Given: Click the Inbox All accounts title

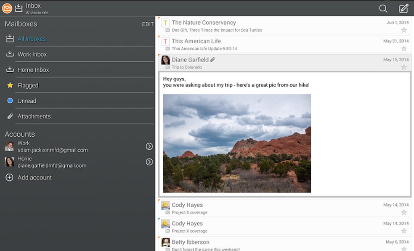Looking at the screenshot, I should [x=37, y=9].
